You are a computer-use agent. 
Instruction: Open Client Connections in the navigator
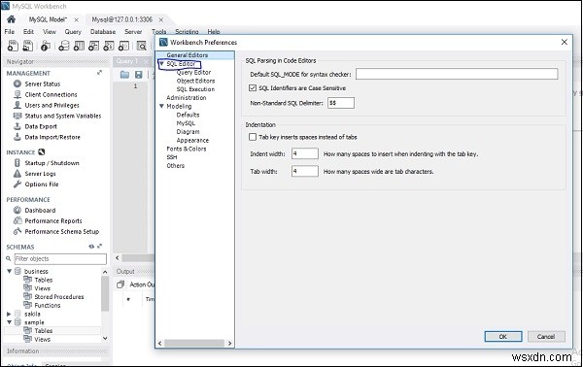coord(51,94)
